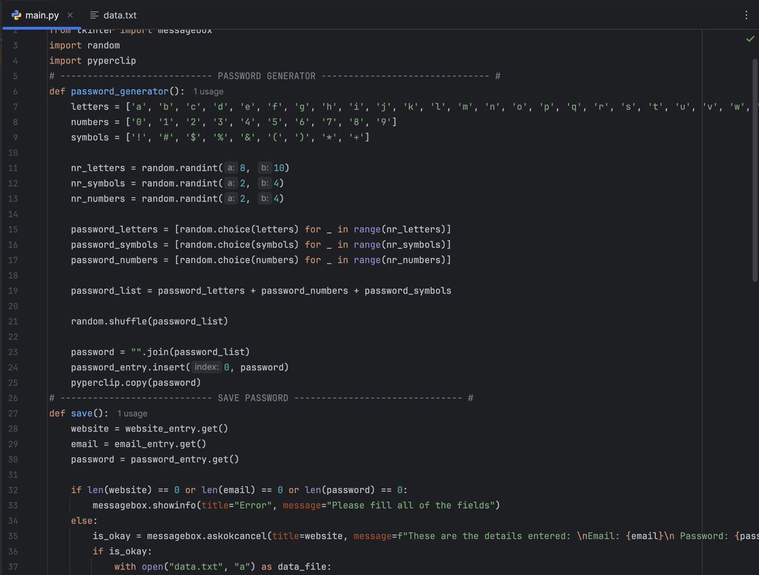
Task: Click the green inspection checkmark icon
Action: (x=750, y=40)
